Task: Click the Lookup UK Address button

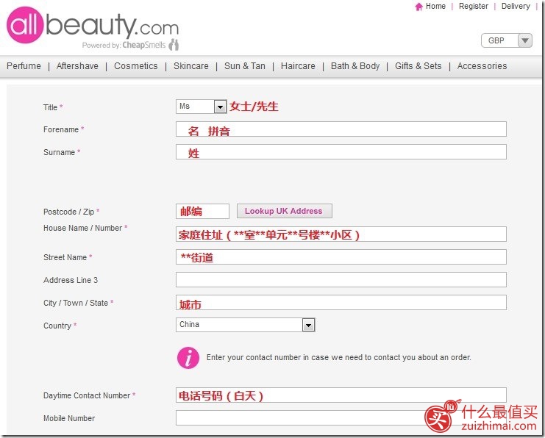Action: (x=285, y=211)
